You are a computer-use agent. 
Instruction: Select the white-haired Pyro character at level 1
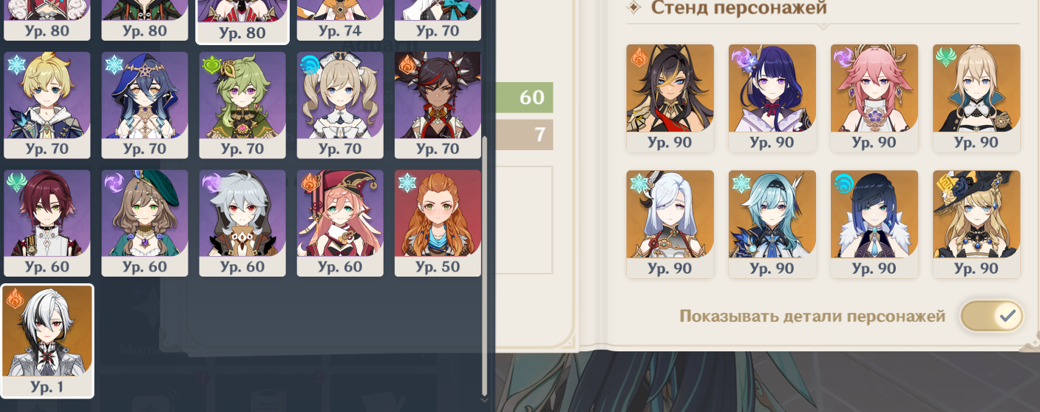coord(47,341)
